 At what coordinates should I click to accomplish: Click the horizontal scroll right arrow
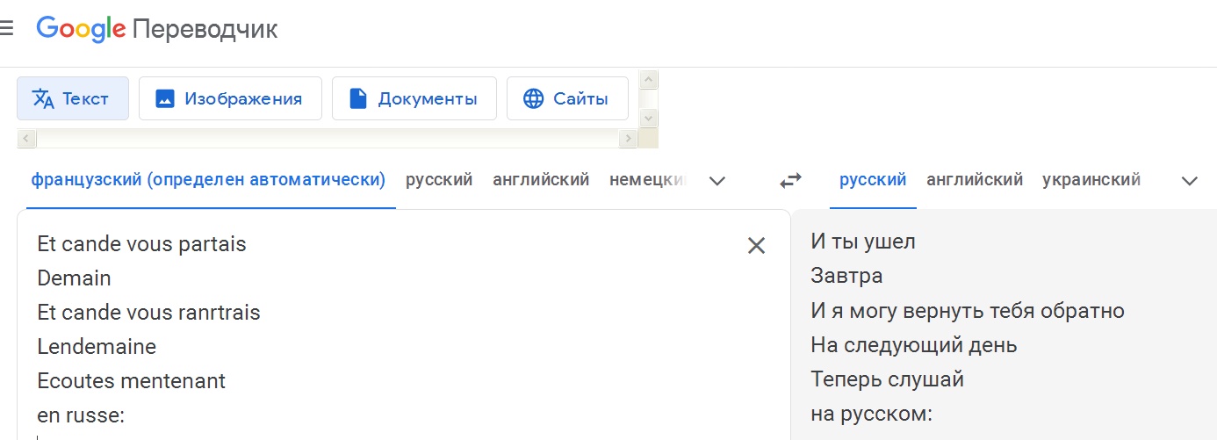(628, 139)
